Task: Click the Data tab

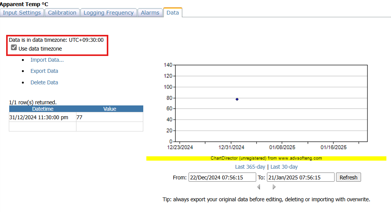Action: [172, 13]
